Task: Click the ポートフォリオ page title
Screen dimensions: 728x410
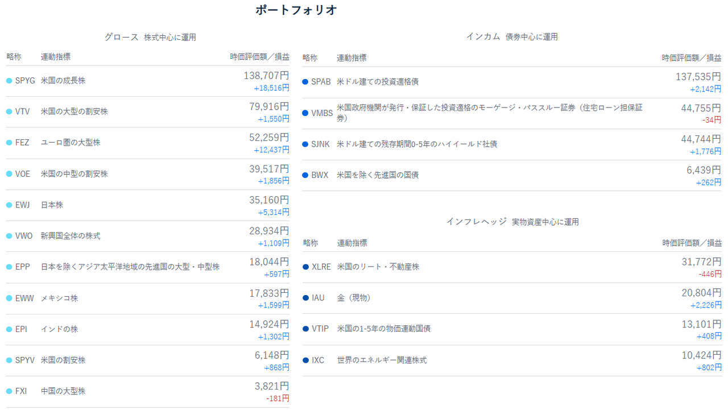Action: pos(296,10)
